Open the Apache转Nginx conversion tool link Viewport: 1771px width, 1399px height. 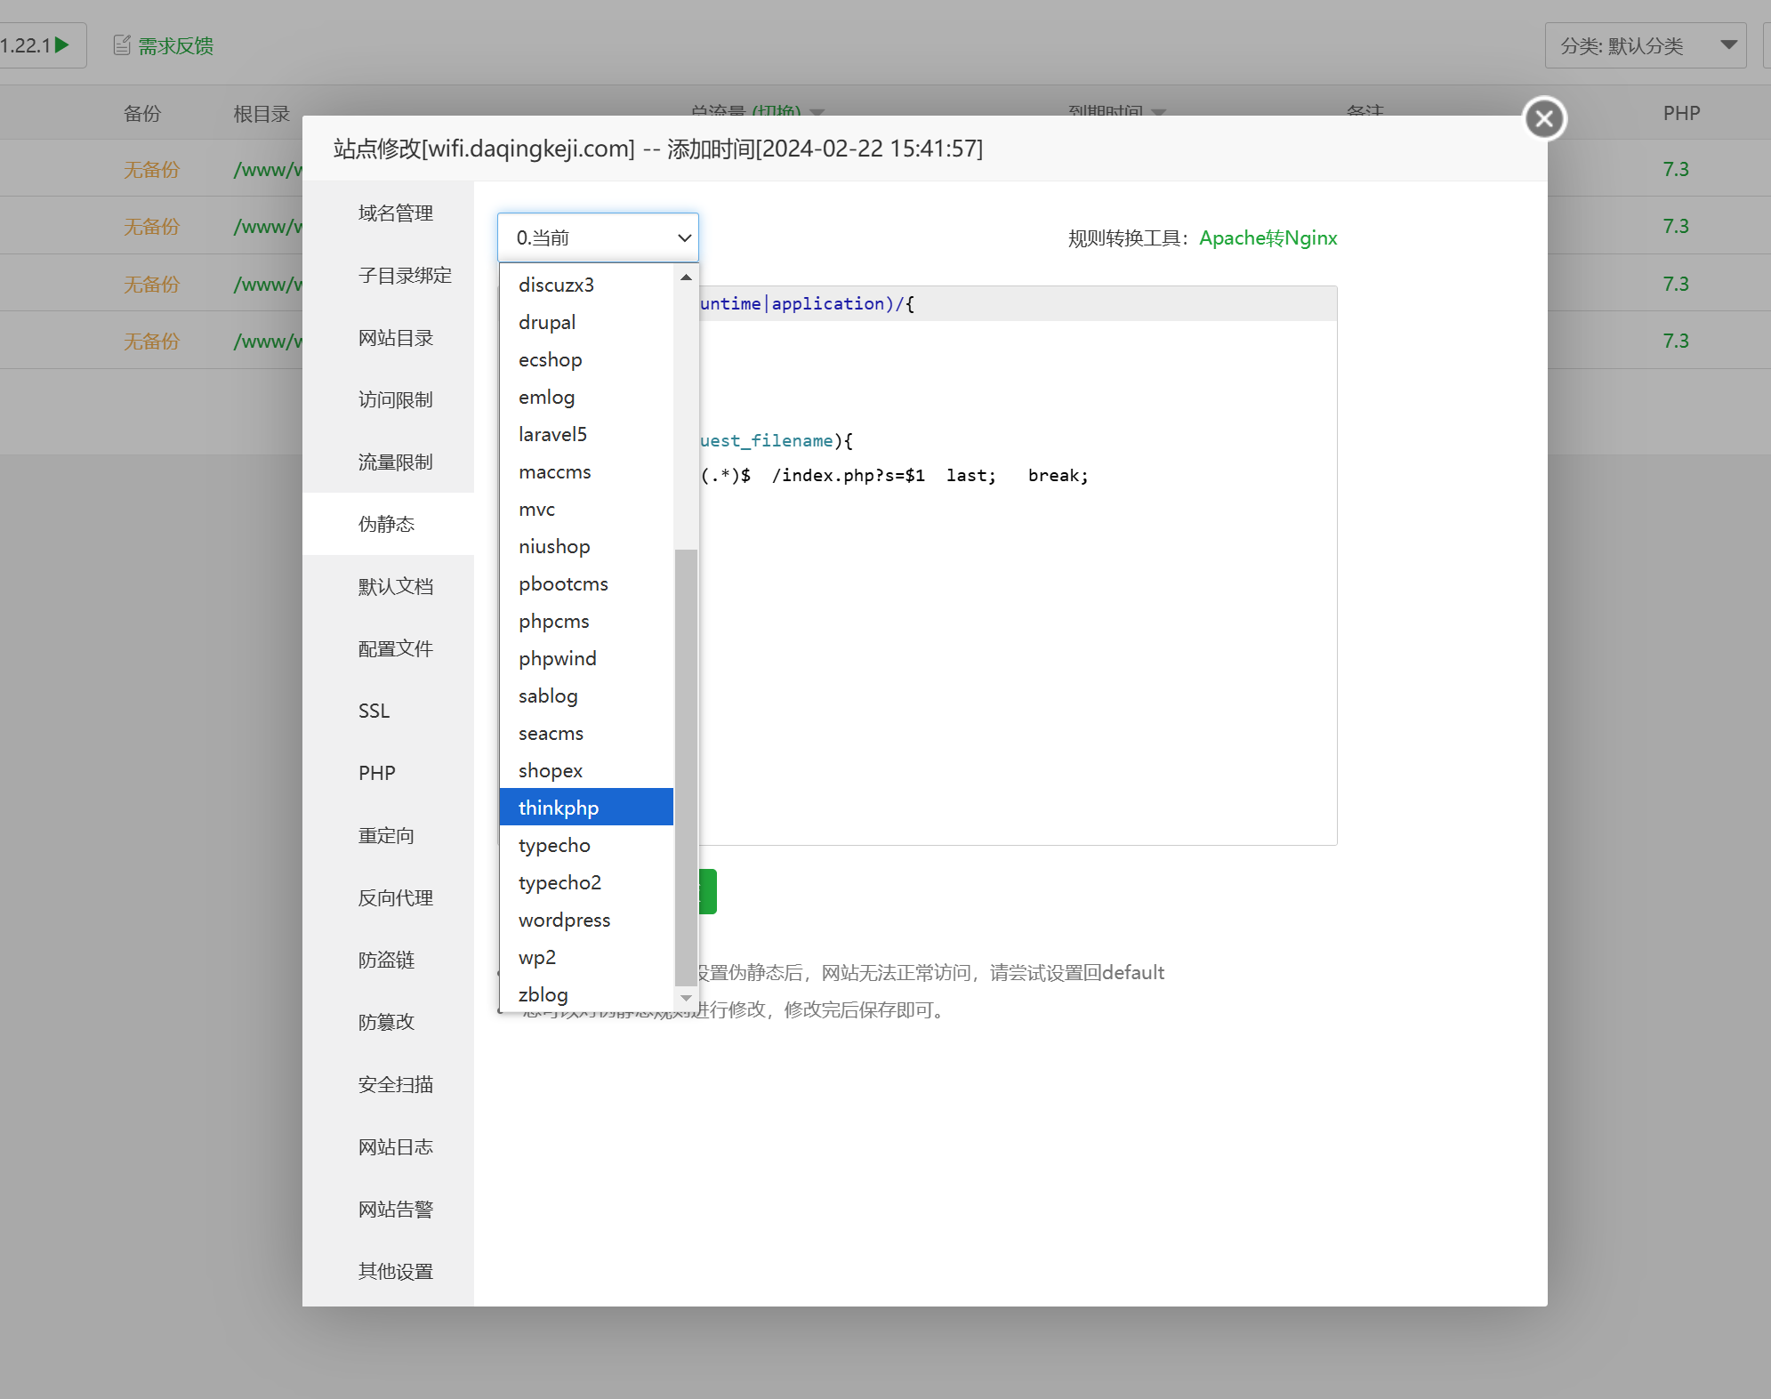coord(1268,237)
